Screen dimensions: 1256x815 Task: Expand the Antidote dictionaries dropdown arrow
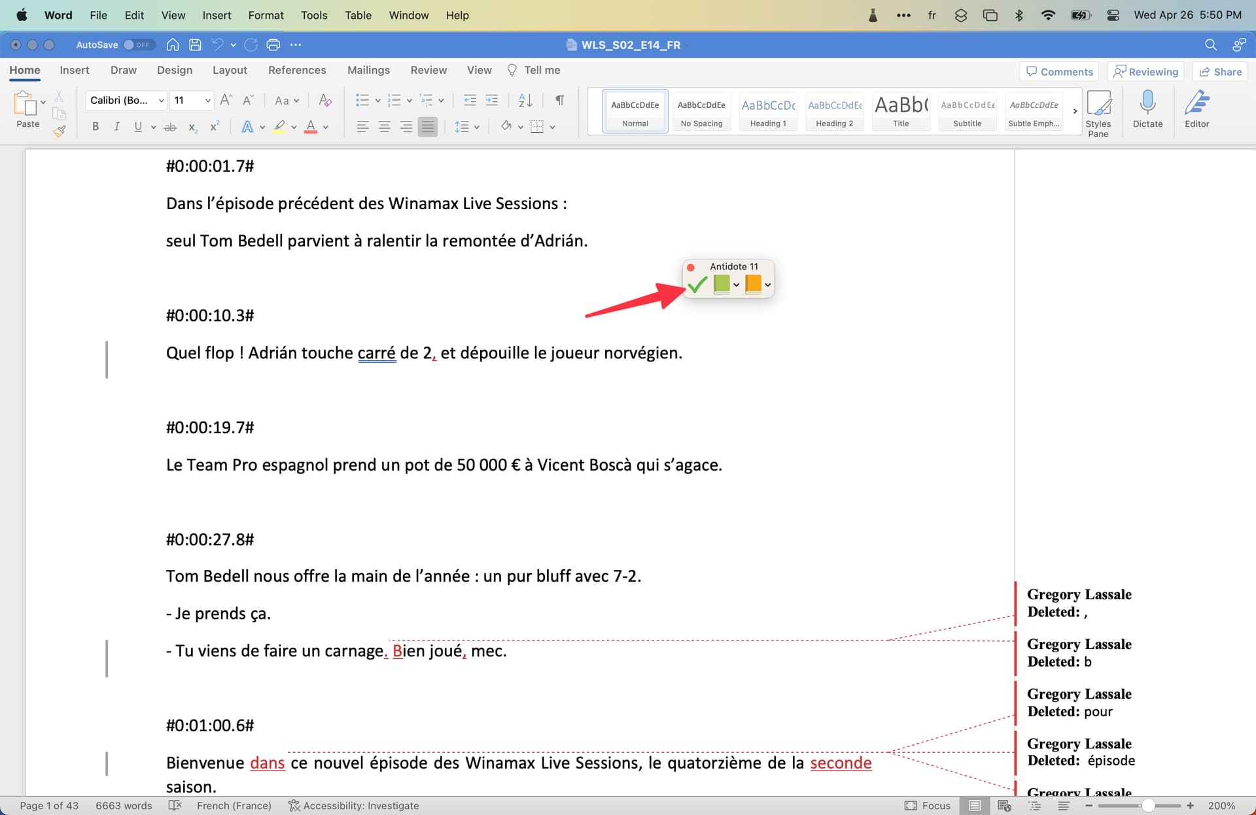pyautogui.click(x=736, y=285)
